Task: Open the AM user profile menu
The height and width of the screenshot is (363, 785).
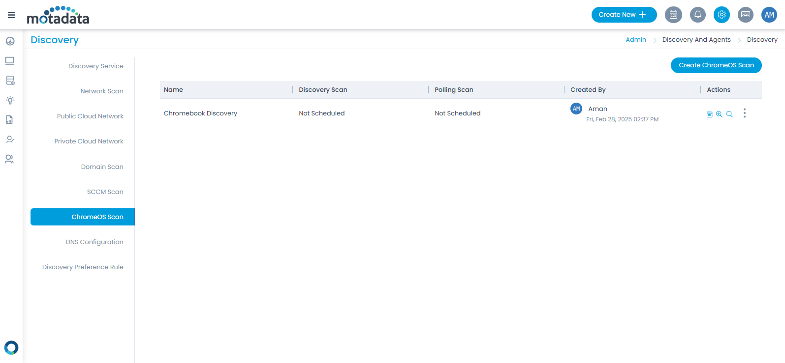Action: tap(769, 15)
